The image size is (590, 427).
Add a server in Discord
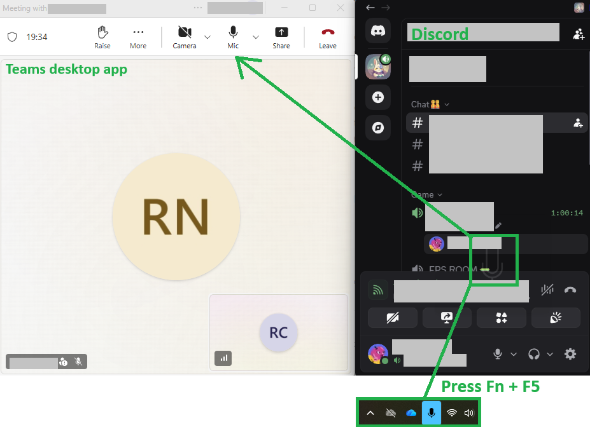(x=378, y=97)
